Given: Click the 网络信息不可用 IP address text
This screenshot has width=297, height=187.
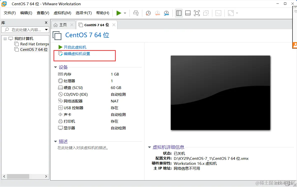Looking at the screenshot, I should 187,168.
